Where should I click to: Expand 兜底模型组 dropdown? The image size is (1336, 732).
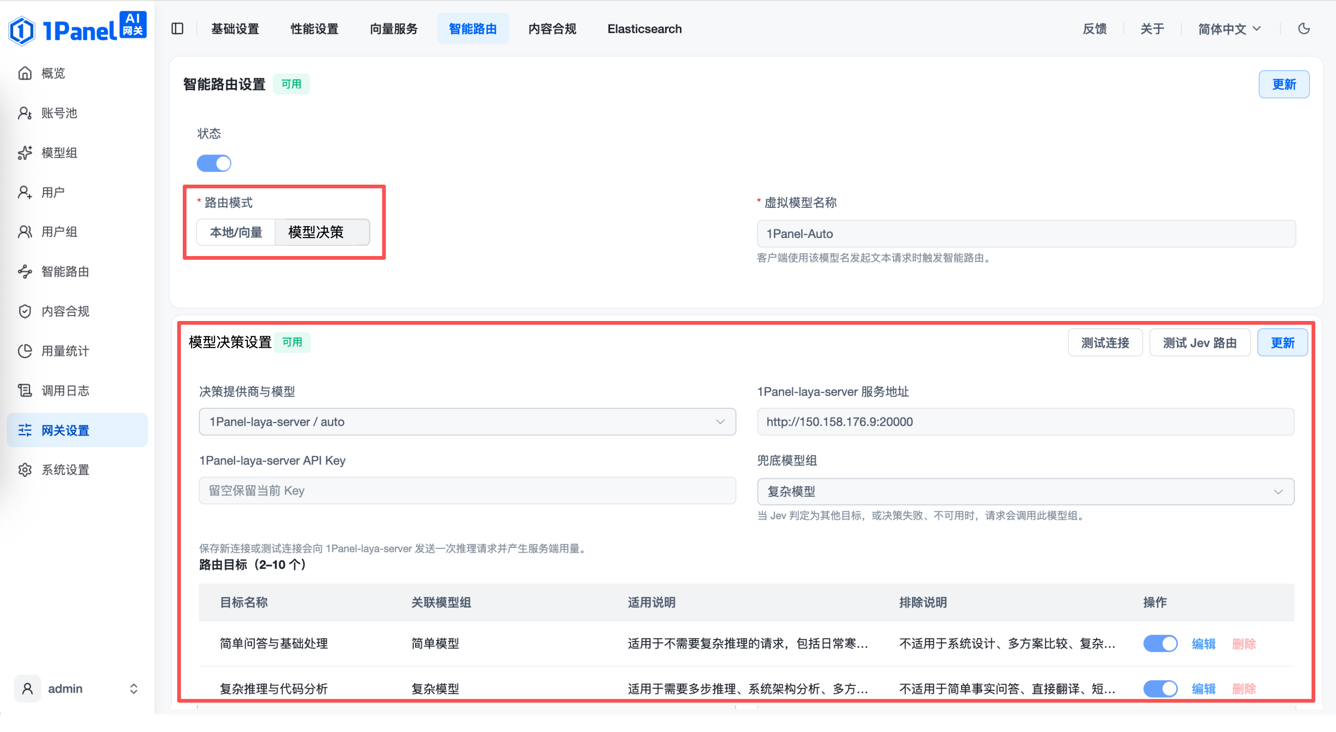click(1025, 492)
